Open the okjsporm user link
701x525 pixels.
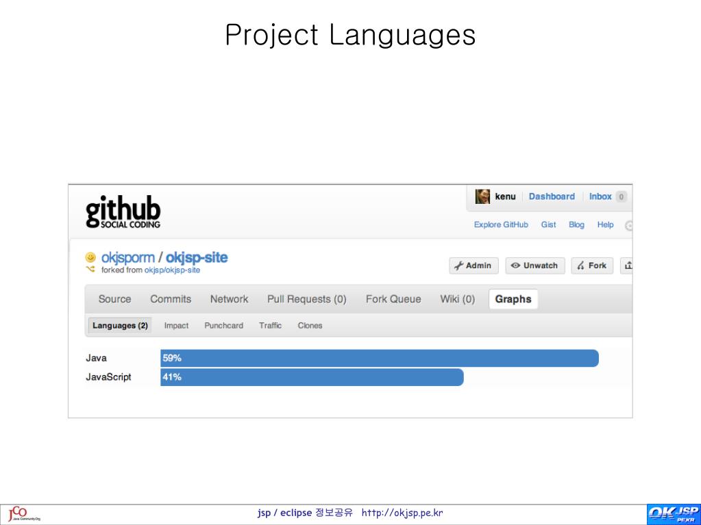pyautogui.click(x=128, y=257)
